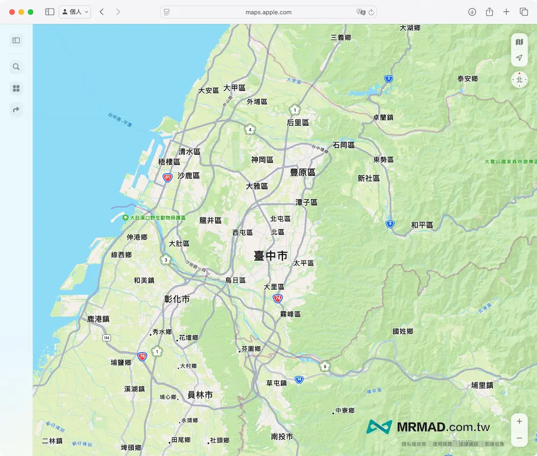
Task: Reload the page using refresh icon
Action: [x=371, y=12]
